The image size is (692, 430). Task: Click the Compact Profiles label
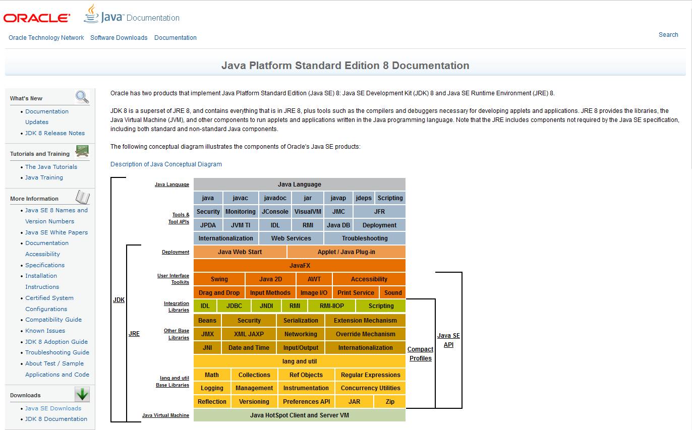[x=420, y=354]
